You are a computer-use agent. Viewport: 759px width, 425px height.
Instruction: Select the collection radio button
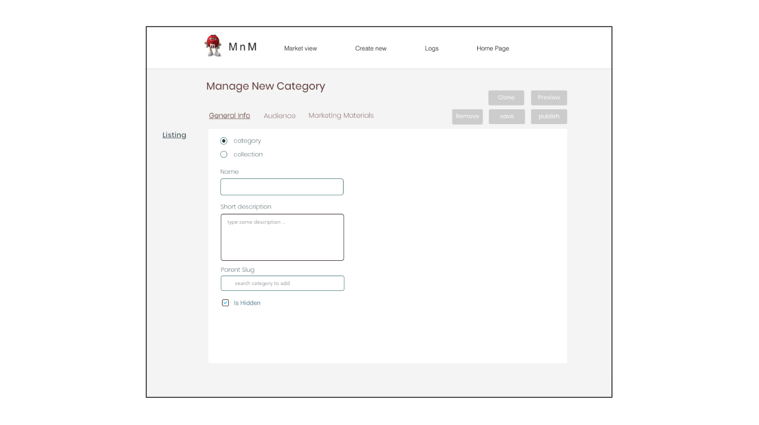tap(224, 155)
